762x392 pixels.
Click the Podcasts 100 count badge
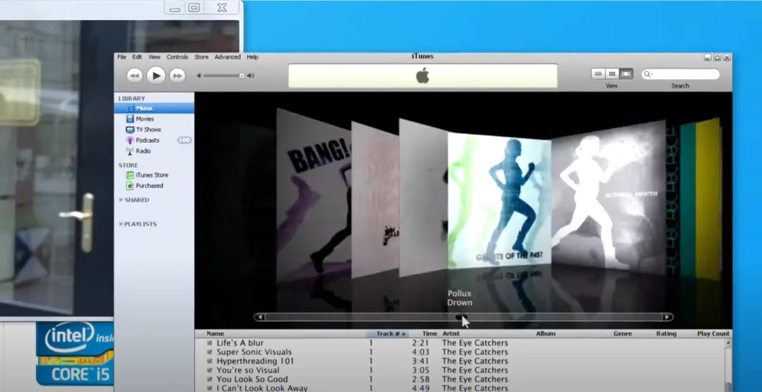tap(184, 140)
